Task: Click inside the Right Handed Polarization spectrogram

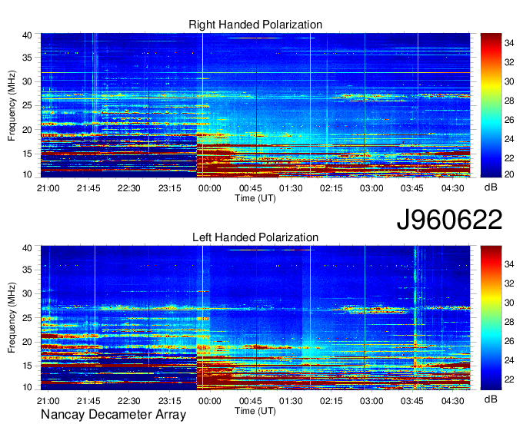Action: coord(255,105)
